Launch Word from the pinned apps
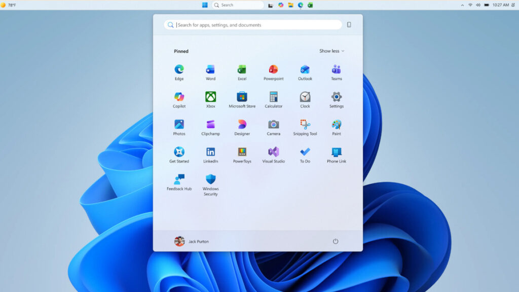 point(210,72)
